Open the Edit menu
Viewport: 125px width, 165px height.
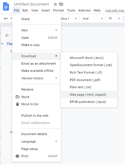(25, 10)
